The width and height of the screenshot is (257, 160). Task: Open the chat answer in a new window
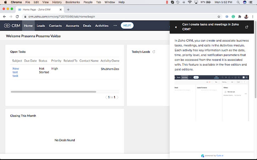(x=246, y=27)
